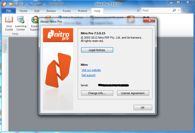Open the redo history dropdown arrow

coord(43,4)
